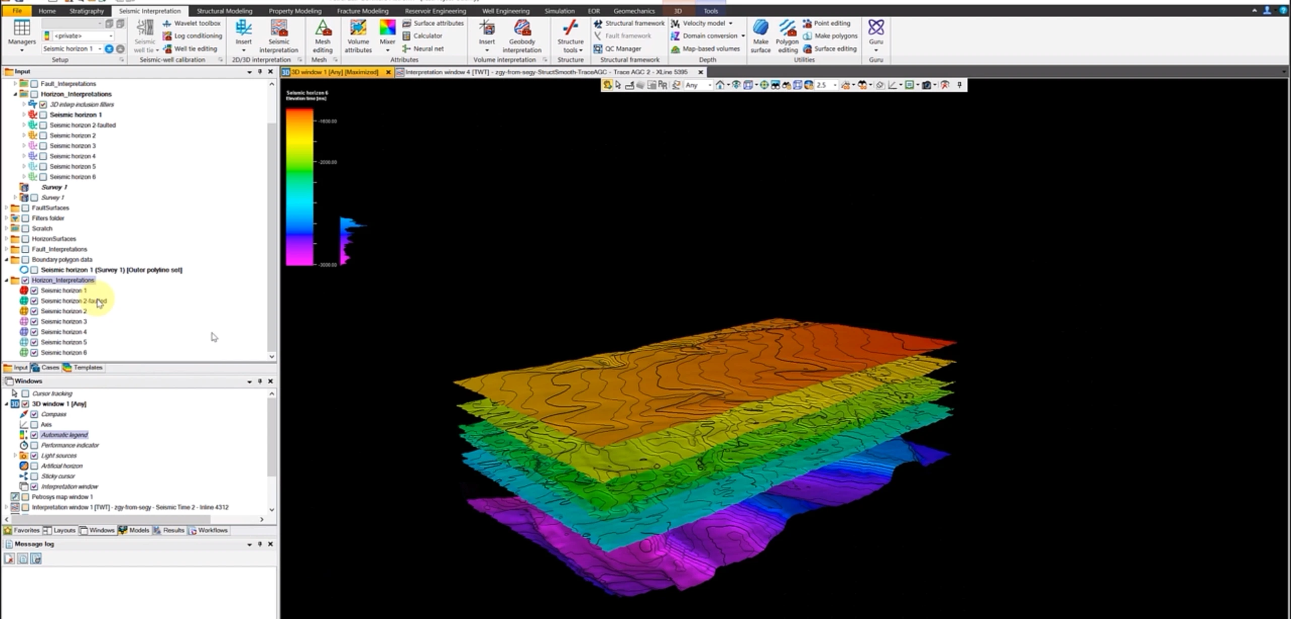Select Survey 1 italic bold item
Viewport: 1291px width, 619px height.
(x=54, y=187)
